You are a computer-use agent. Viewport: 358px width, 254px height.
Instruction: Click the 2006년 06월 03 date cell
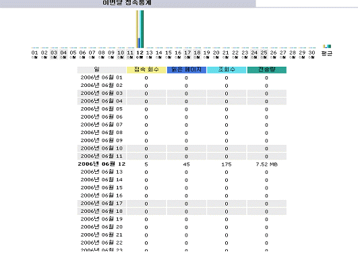coord(102,94)
